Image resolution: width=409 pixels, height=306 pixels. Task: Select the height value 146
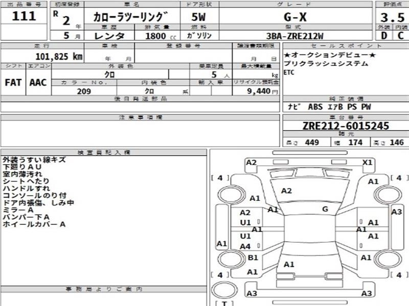397,142
